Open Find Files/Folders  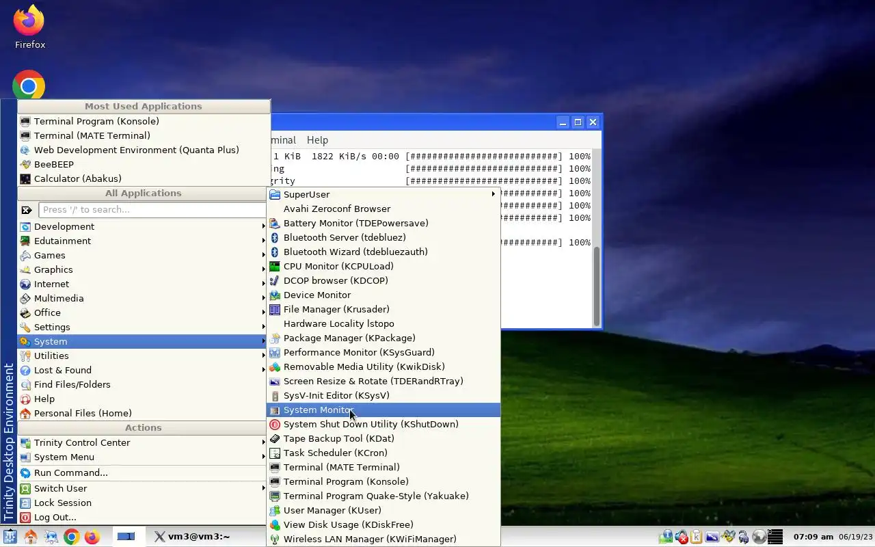point(144,384)
